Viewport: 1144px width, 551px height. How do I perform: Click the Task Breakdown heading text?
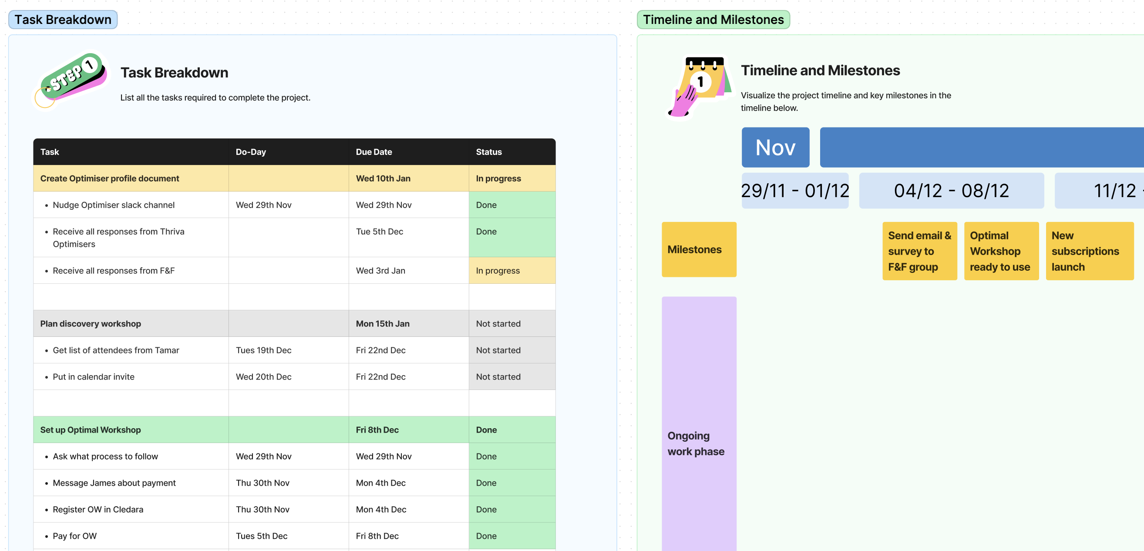pos(174,72)
